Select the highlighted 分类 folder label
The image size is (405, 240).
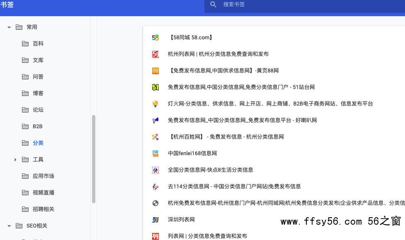point(38,143)
